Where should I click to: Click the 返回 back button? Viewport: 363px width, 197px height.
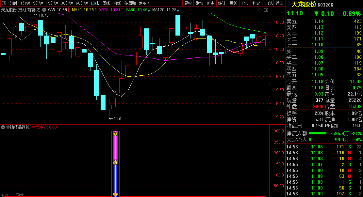280,3
